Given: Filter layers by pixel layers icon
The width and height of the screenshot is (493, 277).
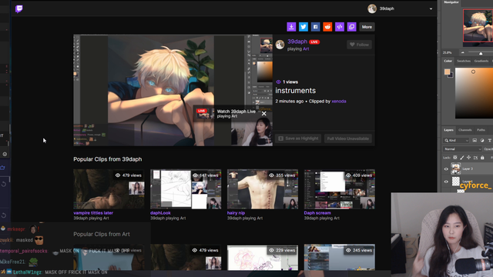Looking at the screenshot, I should tap(475, 140).
